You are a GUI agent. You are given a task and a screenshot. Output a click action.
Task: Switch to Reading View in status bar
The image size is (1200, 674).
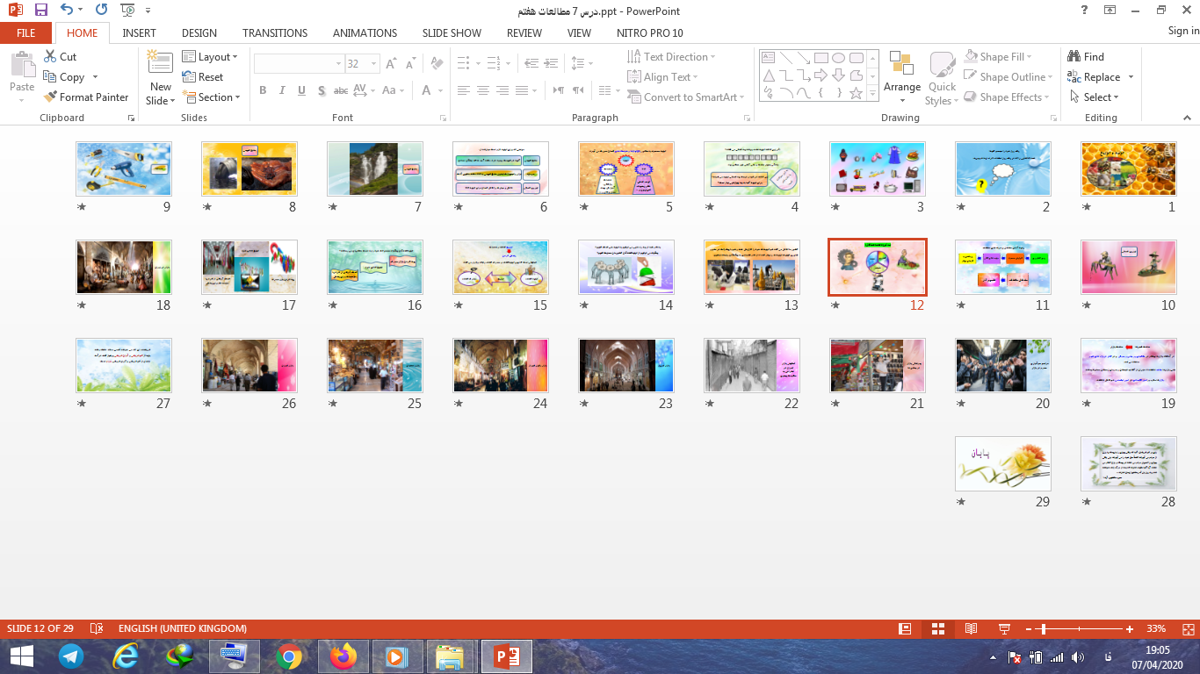[971, 628]
